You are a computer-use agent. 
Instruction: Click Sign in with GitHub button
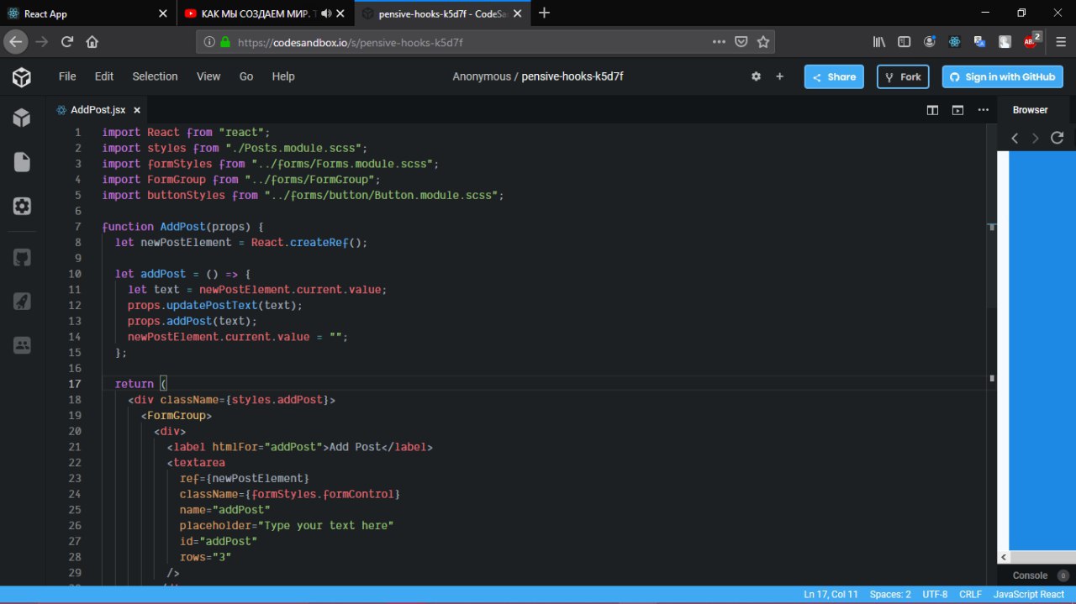[x=1002, y=76]
